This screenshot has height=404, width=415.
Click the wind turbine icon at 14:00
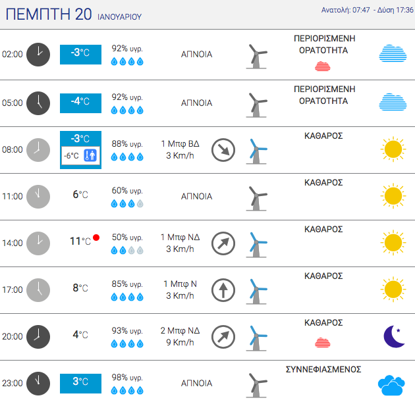(x=256, y=245)
